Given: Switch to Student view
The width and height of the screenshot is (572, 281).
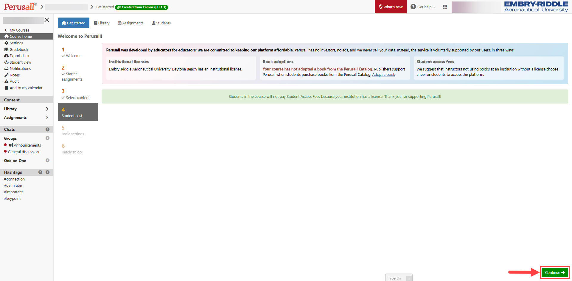Looking at the screenshot, I should 18,62.
